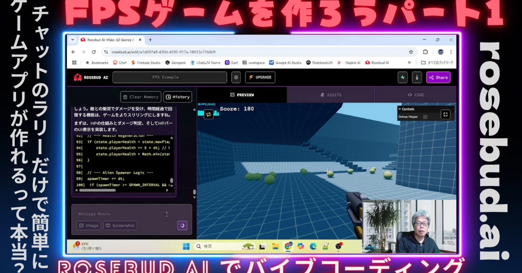Image resolution: width=522 pixels, height=273 pixels.
Task: View site information icon in the address bar
Action: point(106,52)
